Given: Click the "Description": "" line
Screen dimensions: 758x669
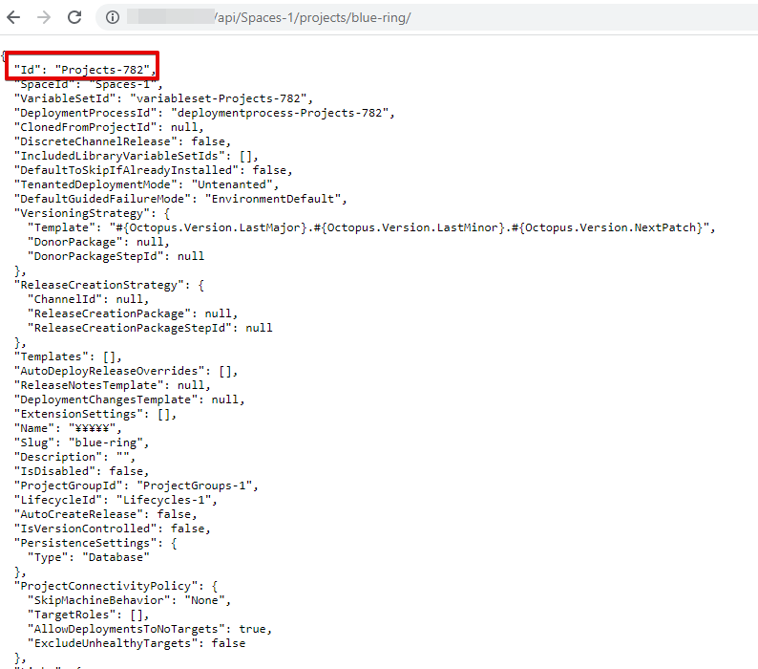Looking at the screenshot, I should (x=74, y=457).
